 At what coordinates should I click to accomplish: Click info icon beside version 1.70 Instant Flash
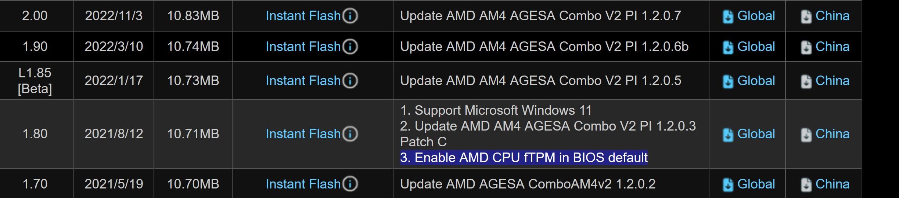pyautogui.click(x=350, y=184)
